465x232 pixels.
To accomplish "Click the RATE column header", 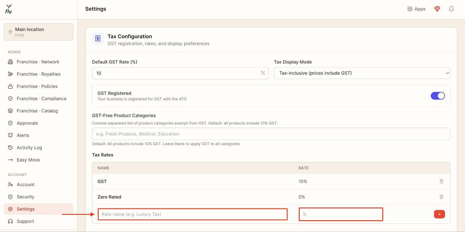I will pyautogui.click(x=303, y=168).
